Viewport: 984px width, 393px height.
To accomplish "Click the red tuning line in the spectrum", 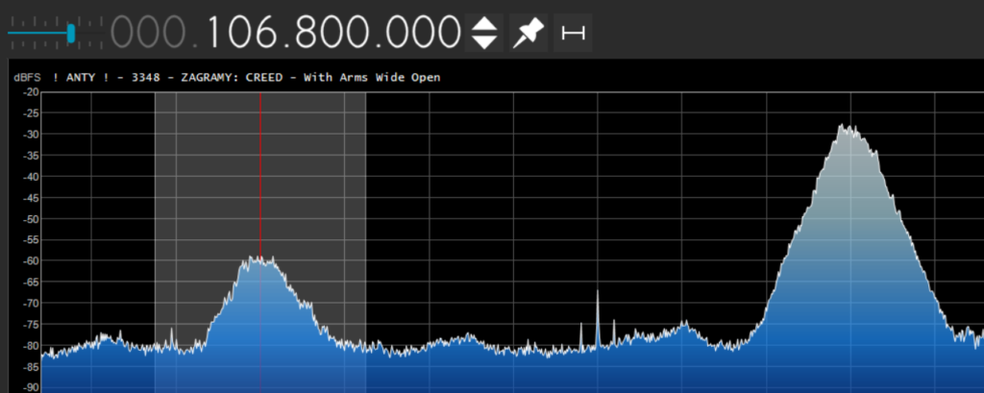I will [259, 192].
